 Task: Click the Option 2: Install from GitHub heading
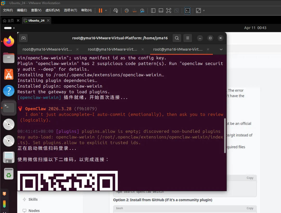163,200
